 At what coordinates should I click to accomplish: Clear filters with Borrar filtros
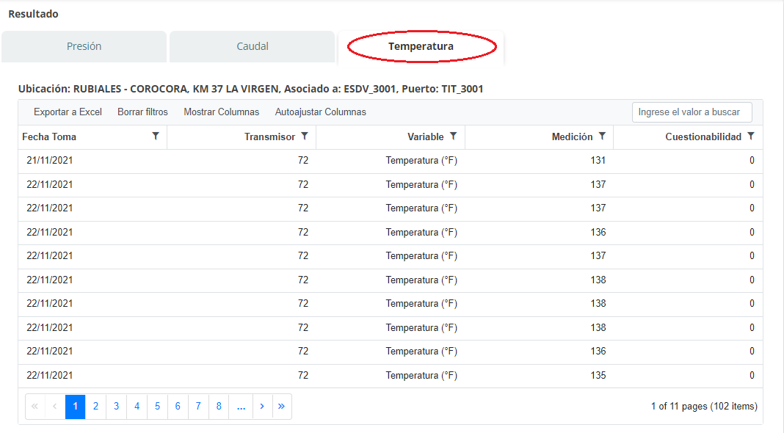tap(142, 112)
